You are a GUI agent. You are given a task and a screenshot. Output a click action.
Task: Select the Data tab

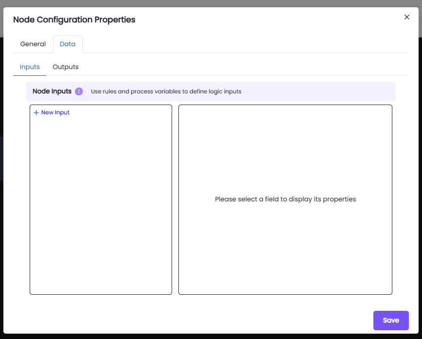[68, 44]
